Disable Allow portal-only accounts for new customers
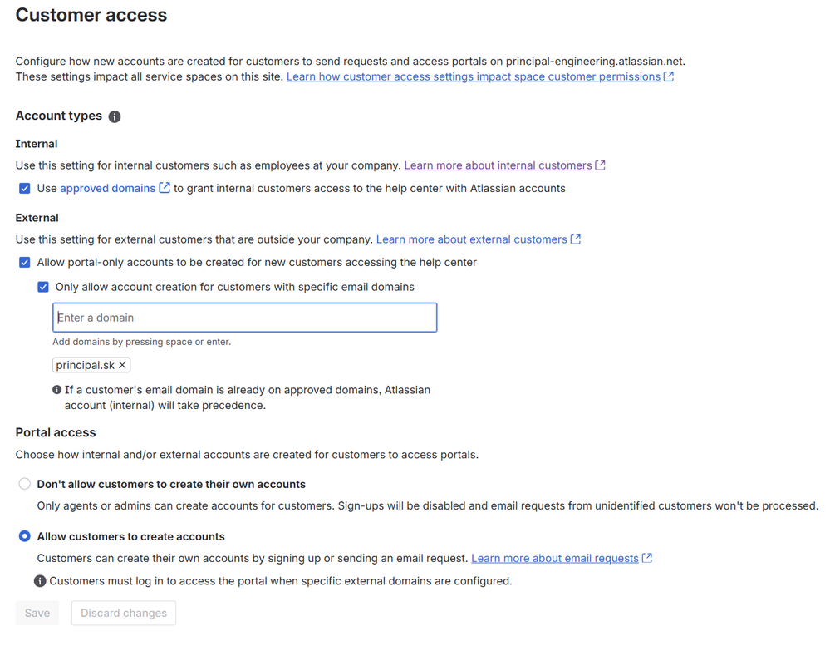Viewport: 830px width, 646px height. [x=25, y=262]
